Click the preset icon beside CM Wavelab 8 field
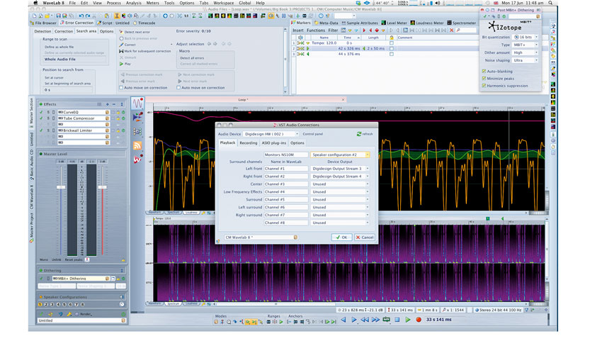The height and width of the screenshot is (358, 602). pos(295,237)
